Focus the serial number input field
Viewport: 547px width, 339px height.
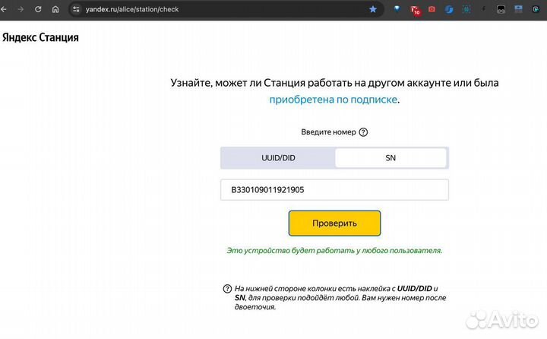pyautogui.click(x=334, y=189)
